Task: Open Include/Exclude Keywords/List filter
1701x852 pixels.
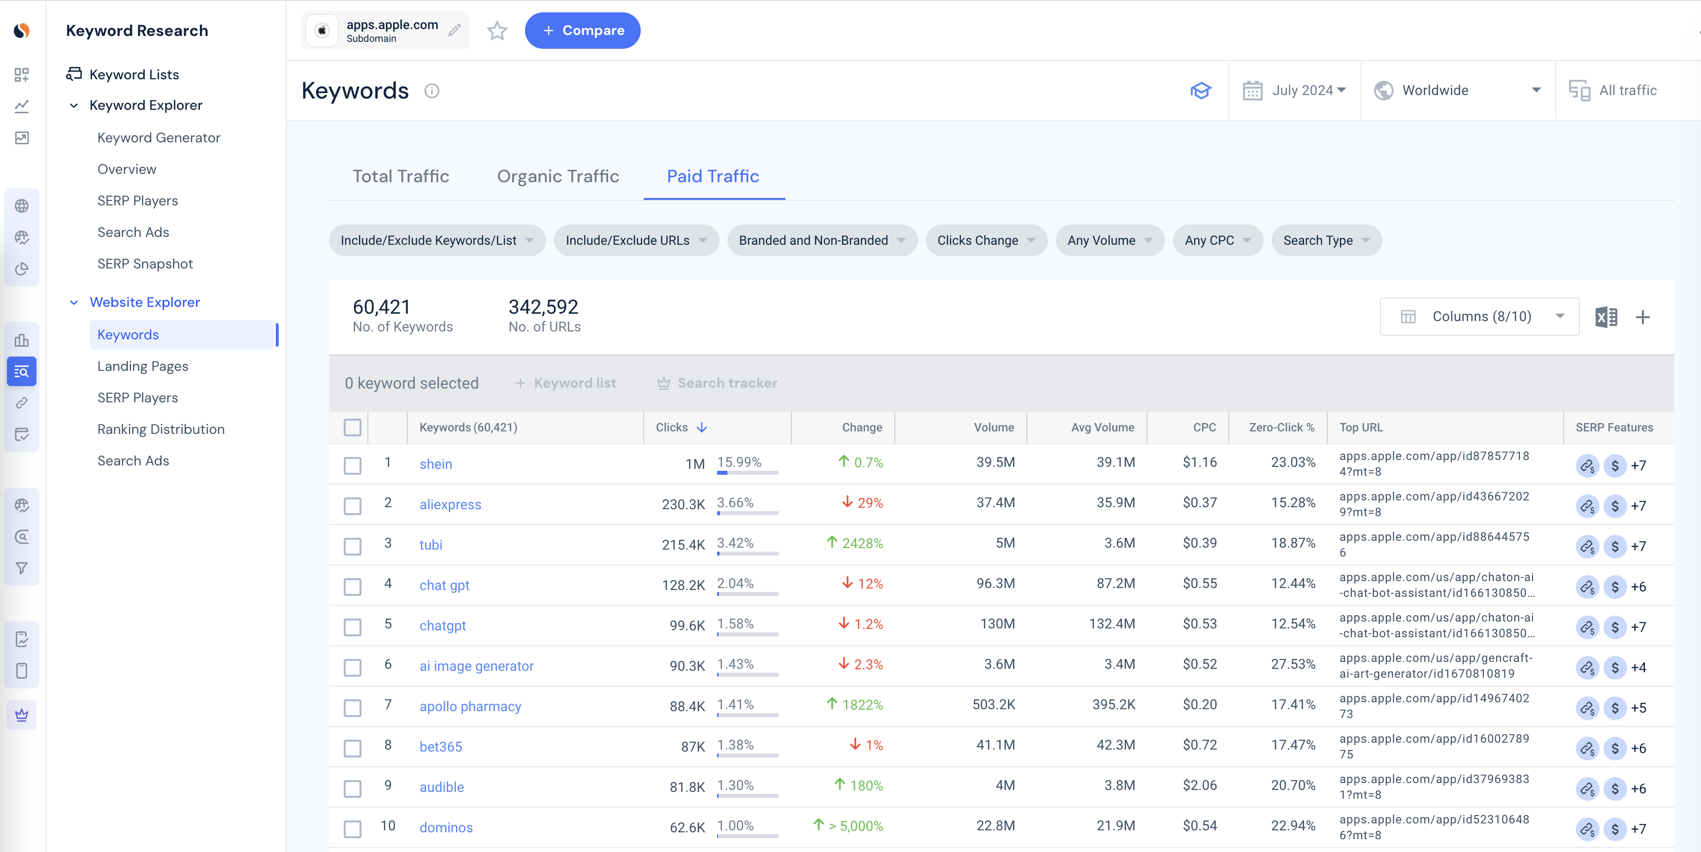Action: pos(437,240)
